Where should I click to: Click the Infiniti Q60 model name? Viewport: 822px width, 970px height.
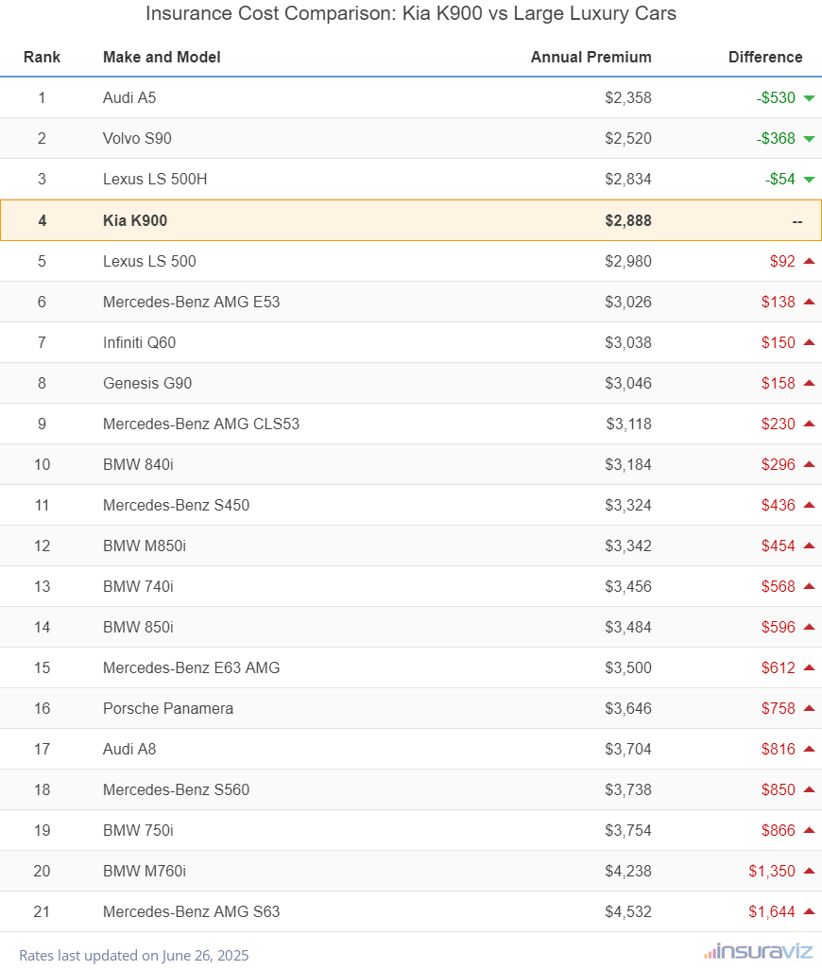pyautogui.click(x=140, y=343)
